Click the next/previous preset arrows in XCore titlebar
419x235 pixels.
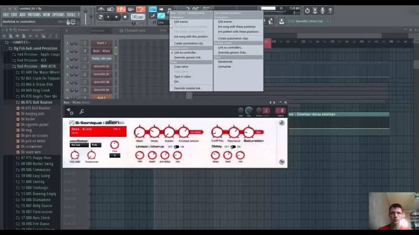point(272,102)
